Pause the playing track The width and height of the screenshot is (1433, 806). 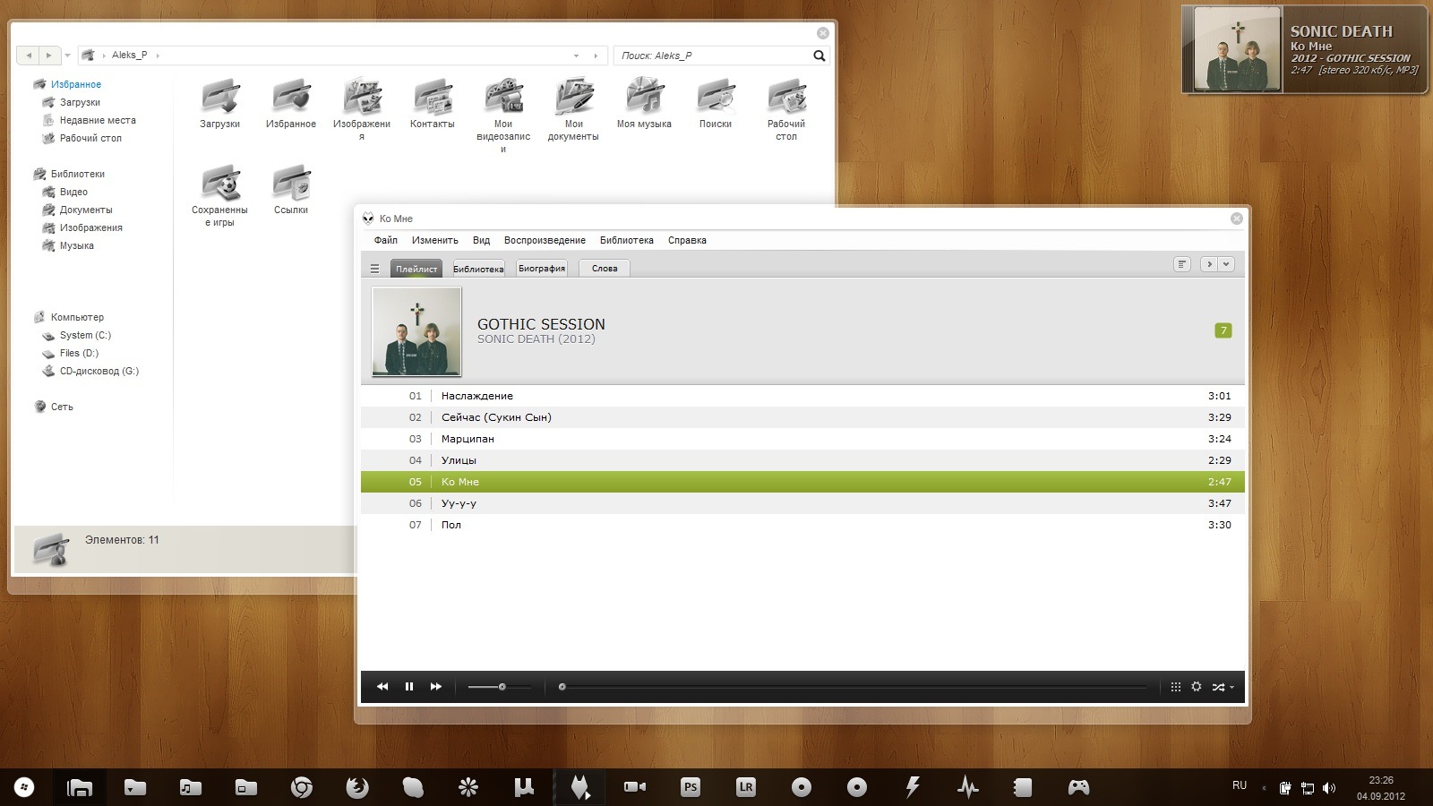[x=409, y=687]
